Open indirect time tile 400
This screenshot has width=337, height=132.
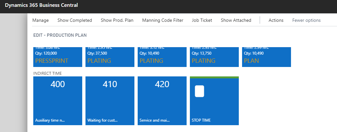pos(58,101)
